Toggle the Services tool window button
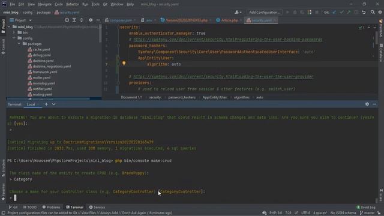Viewport: 384px width, 216px height. coord(97,207)
